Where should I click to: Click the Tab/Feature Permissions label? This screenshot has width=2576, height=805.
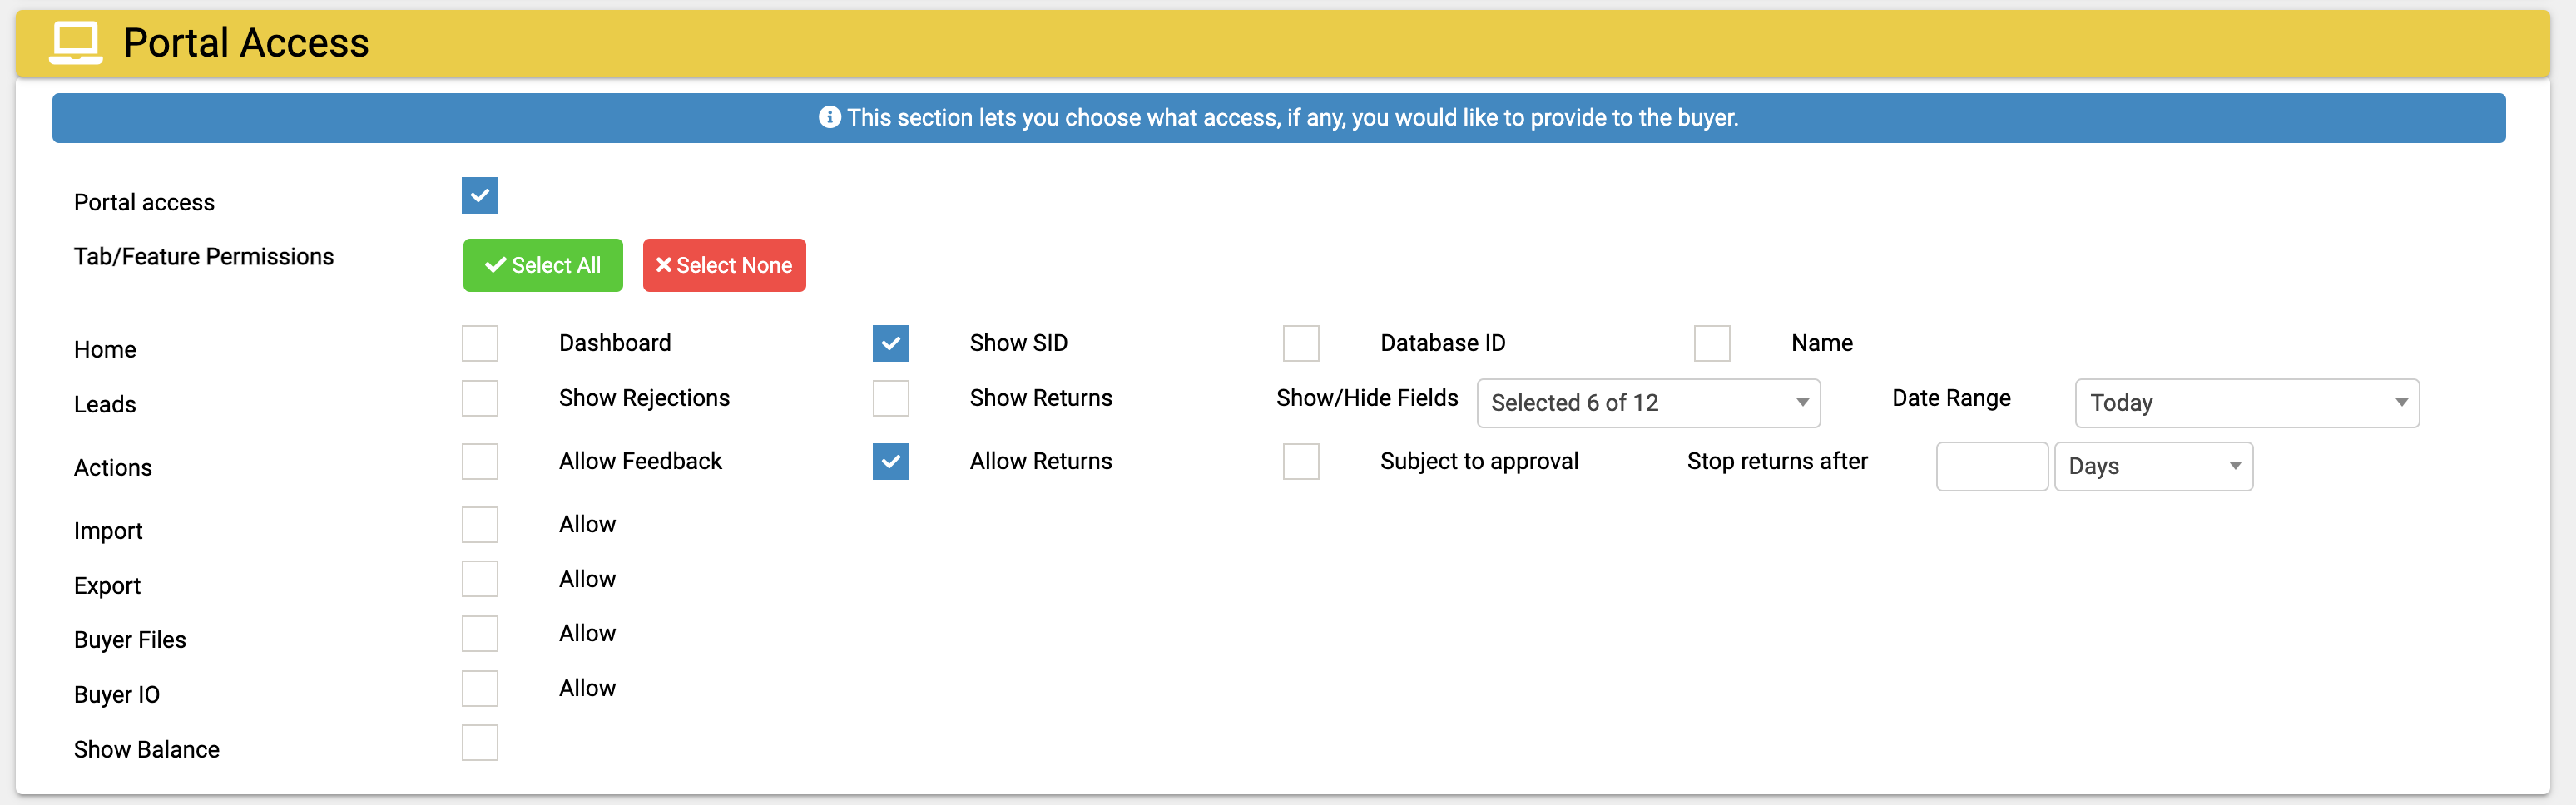[x=204, y=257]
